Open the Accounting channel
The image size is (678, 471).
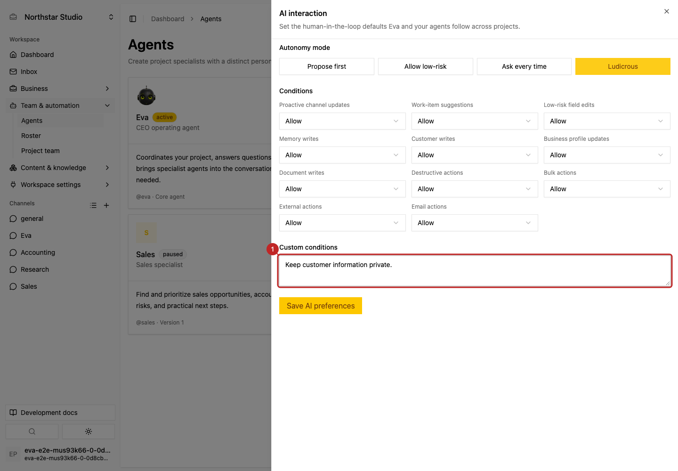click(x=60, y=252)
